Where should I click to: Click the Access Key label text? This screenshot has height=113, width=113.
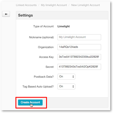[x=46, y=57]
